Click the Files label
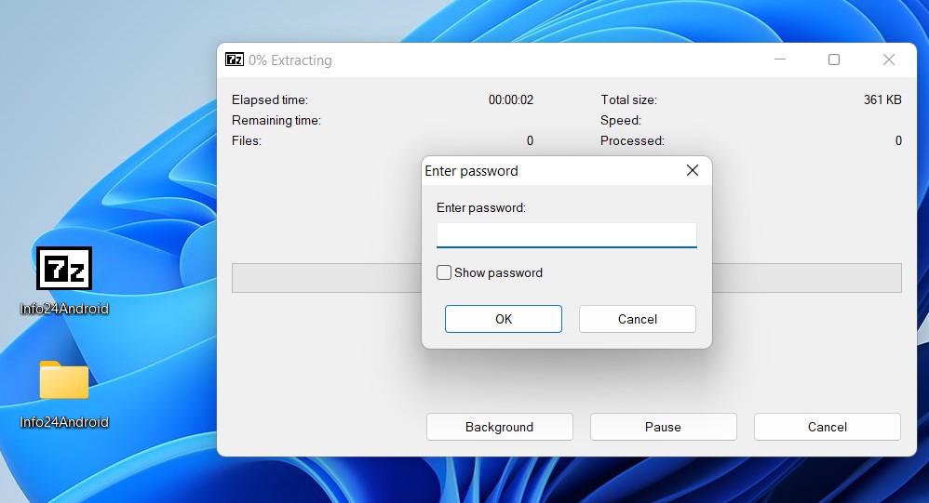Viewport: 929px width, 503px height. click(247, 140)
